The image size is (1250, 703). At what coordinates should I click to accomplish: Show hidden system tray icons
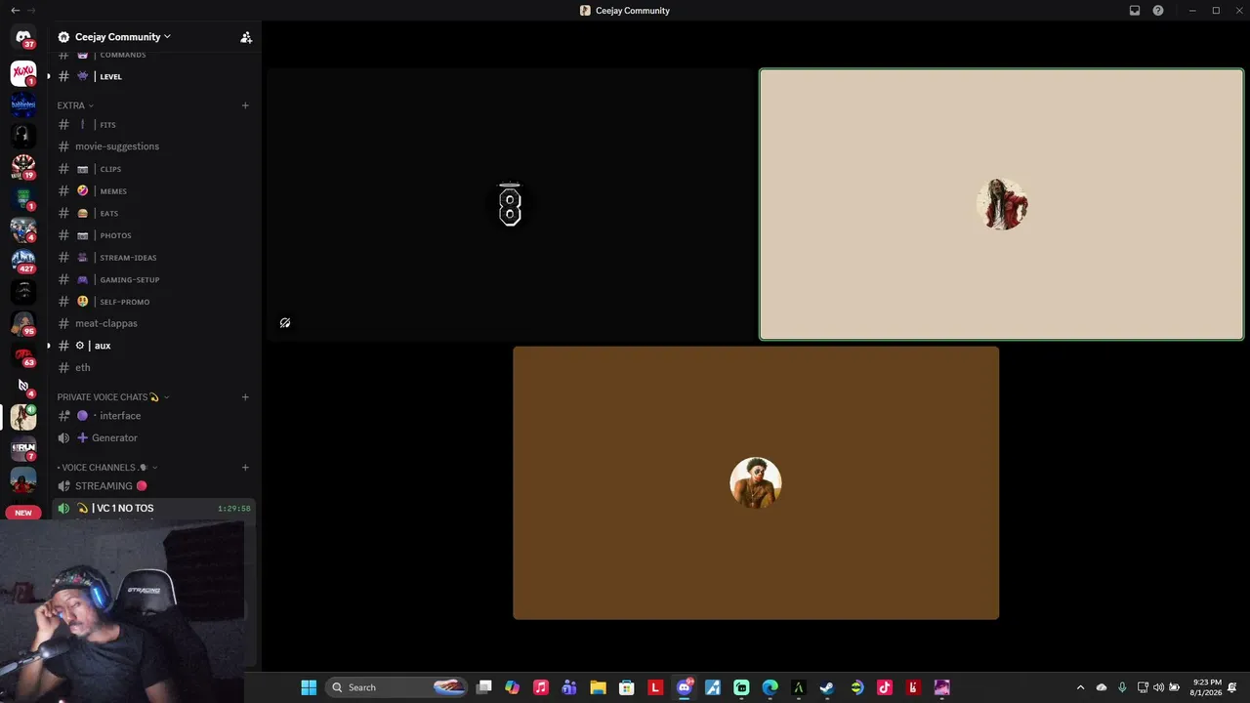[x=1080, y=687]
